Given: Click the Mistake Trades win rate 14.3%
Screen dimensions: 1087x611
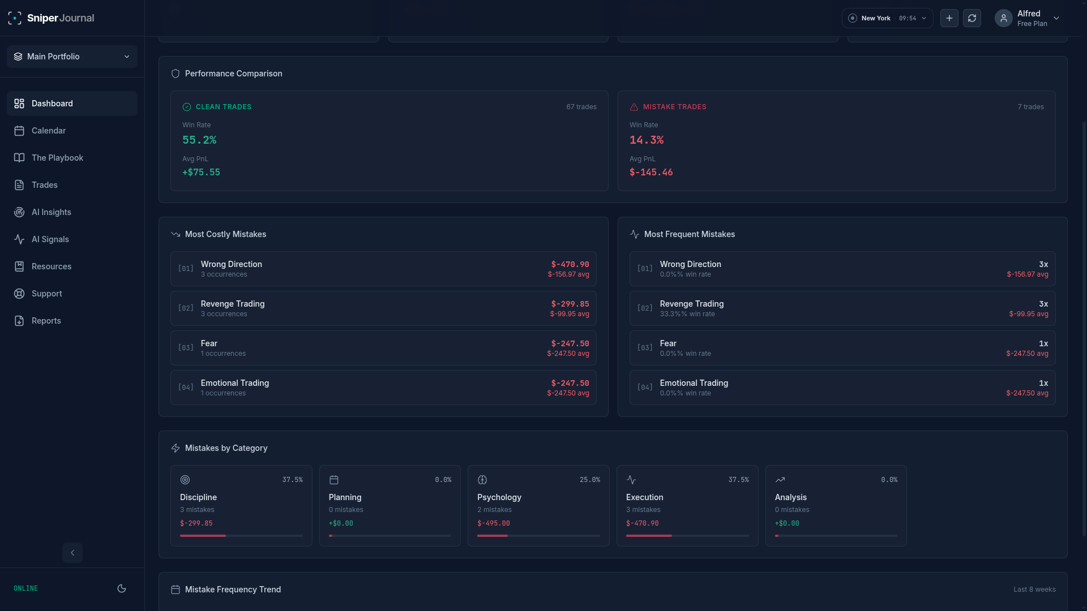Looking at the screenshot, I should (x=647, y=140).
